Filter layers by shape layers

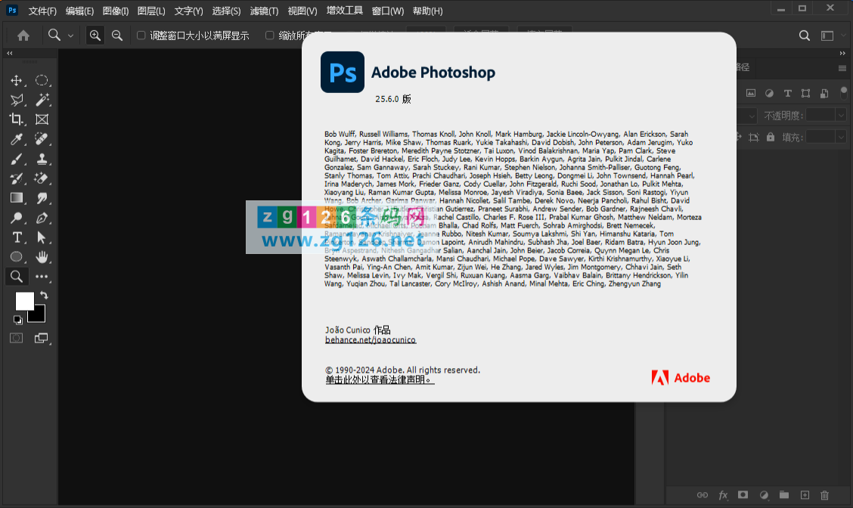(x=805, y=93)
